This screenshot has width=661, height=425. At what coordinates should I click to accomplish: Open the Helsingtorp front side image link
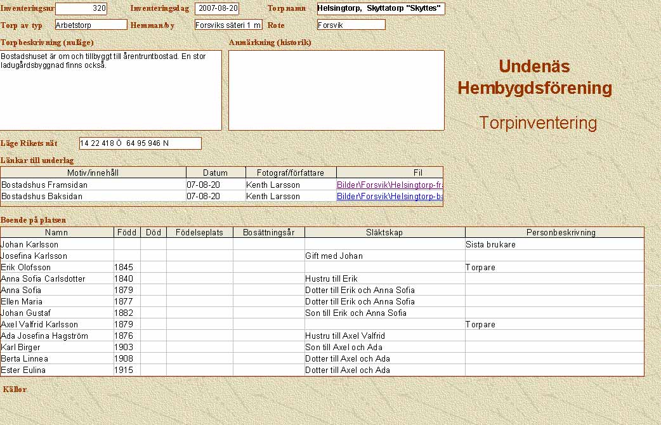(389, 185)
